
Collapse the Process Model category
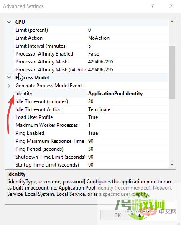pos(9,78)
